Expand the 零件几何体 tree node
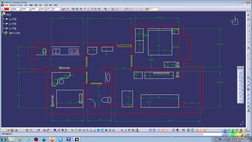 [x=3, y=33]
